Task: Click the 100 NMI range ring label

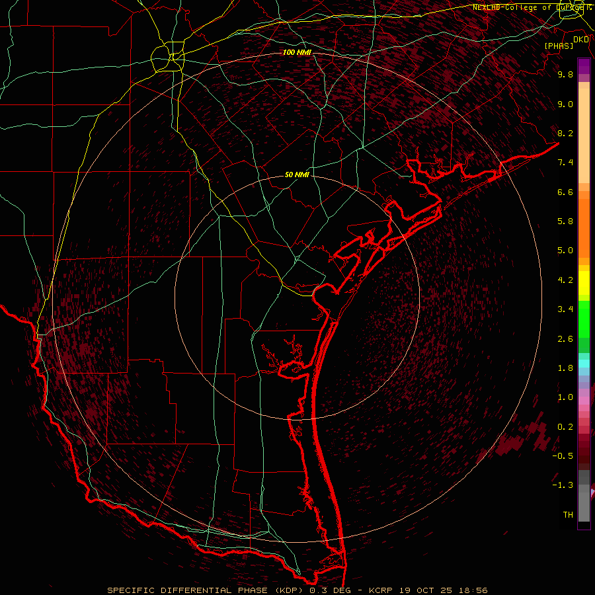Action: (297, 52)
